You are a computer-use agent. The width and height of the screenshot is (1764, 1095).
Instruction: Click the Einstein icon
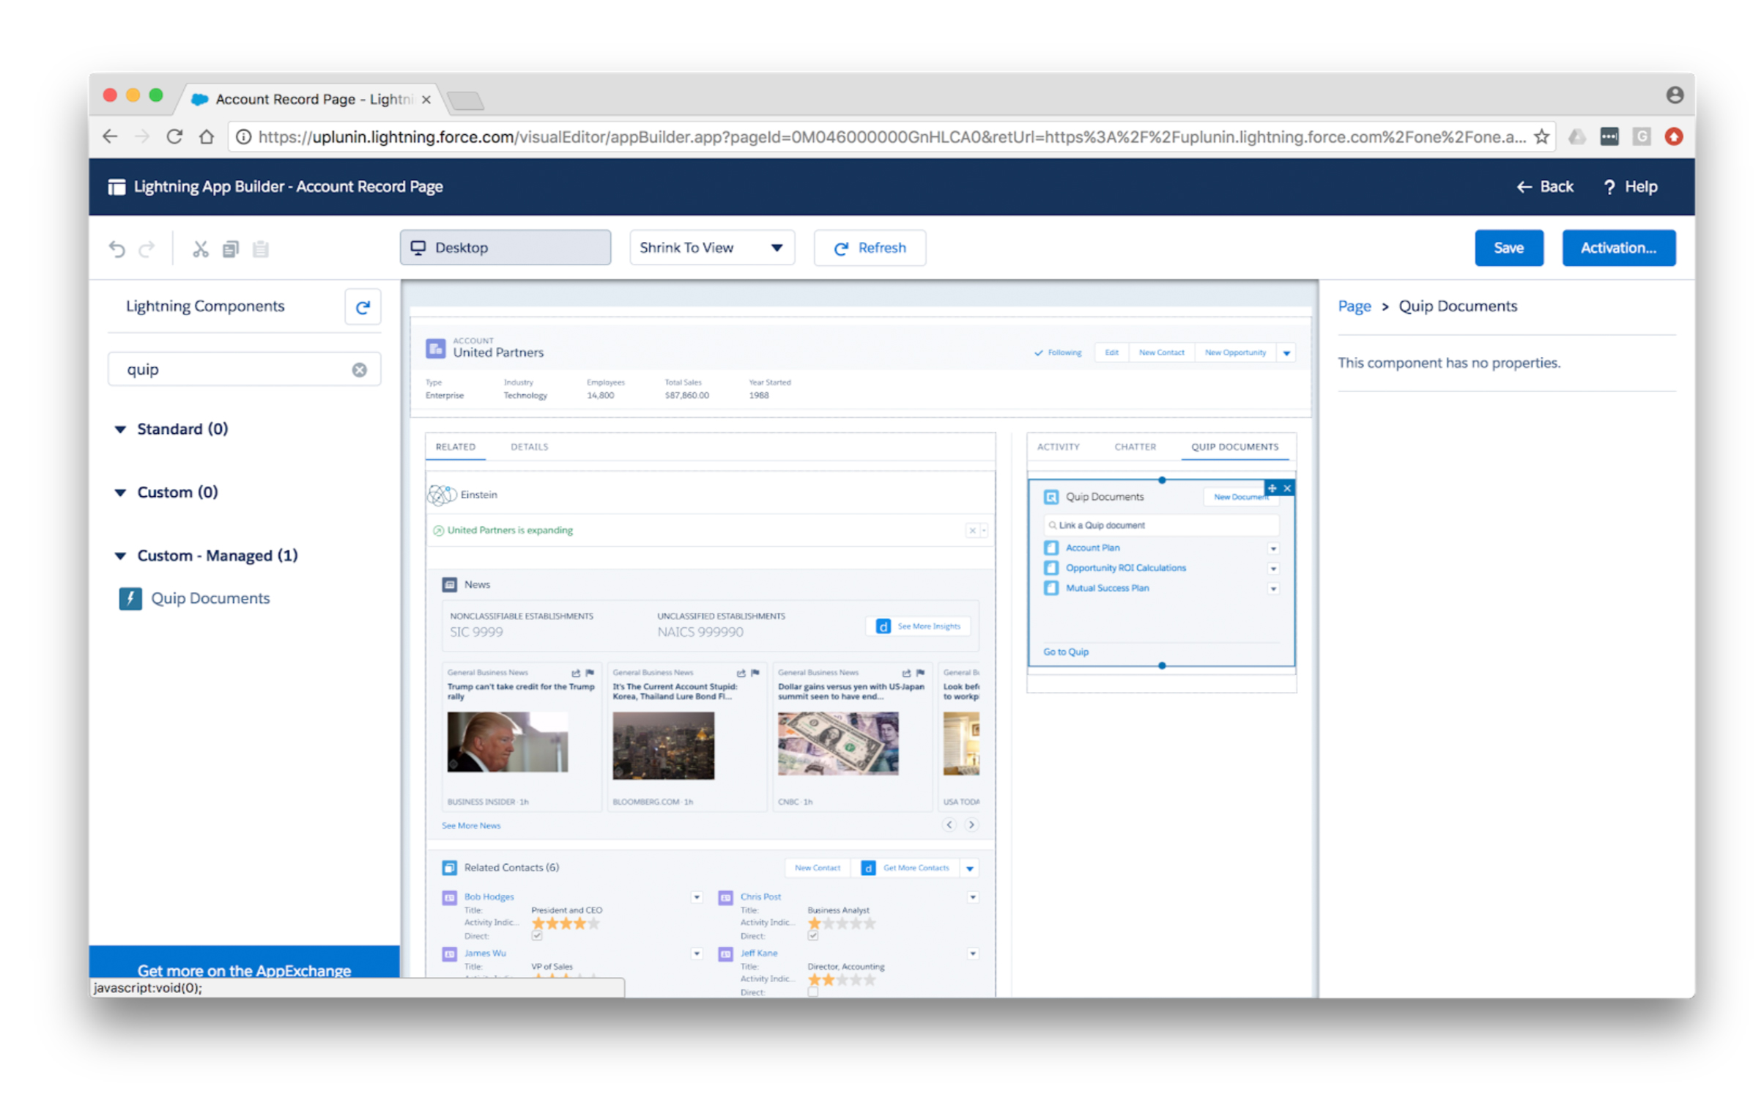[442, 495]
